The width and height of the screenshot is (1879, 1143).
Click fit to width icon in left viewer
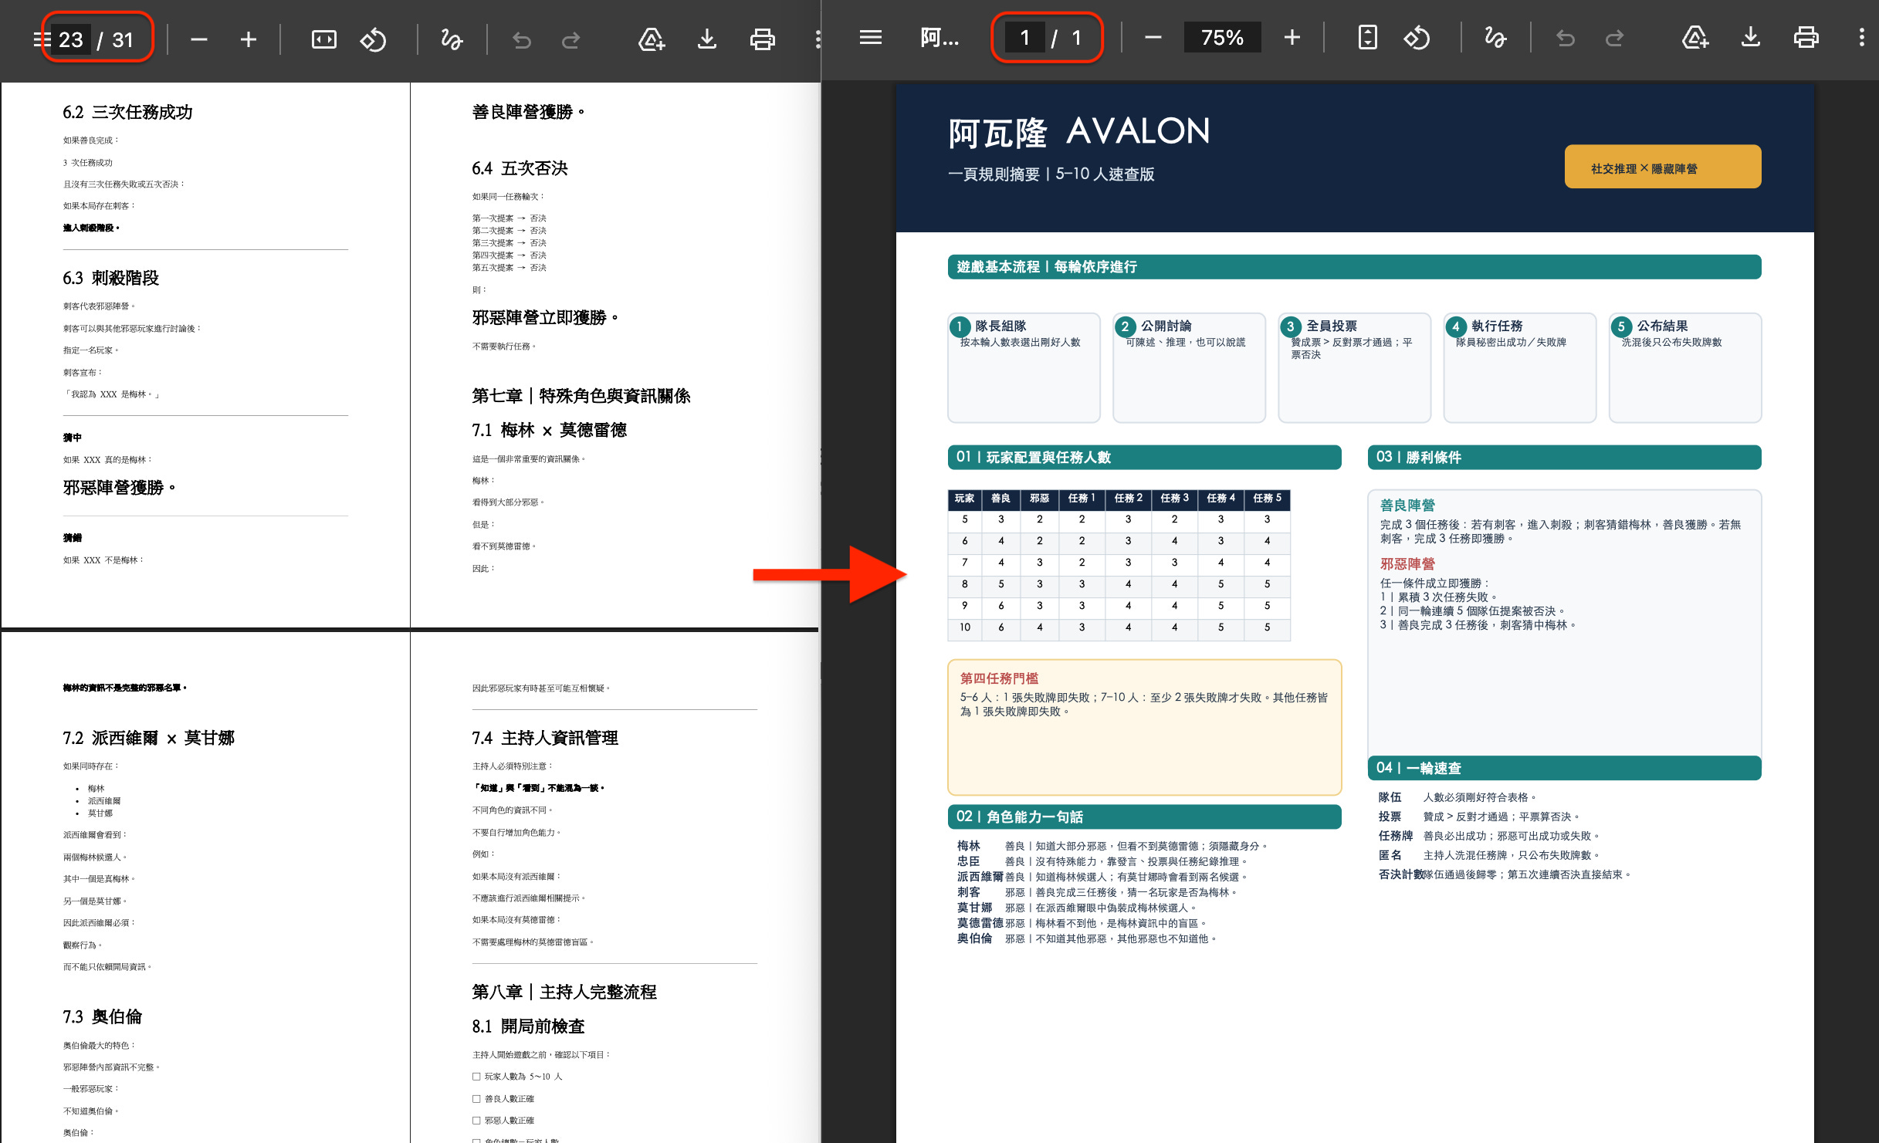tap(323, 39)
